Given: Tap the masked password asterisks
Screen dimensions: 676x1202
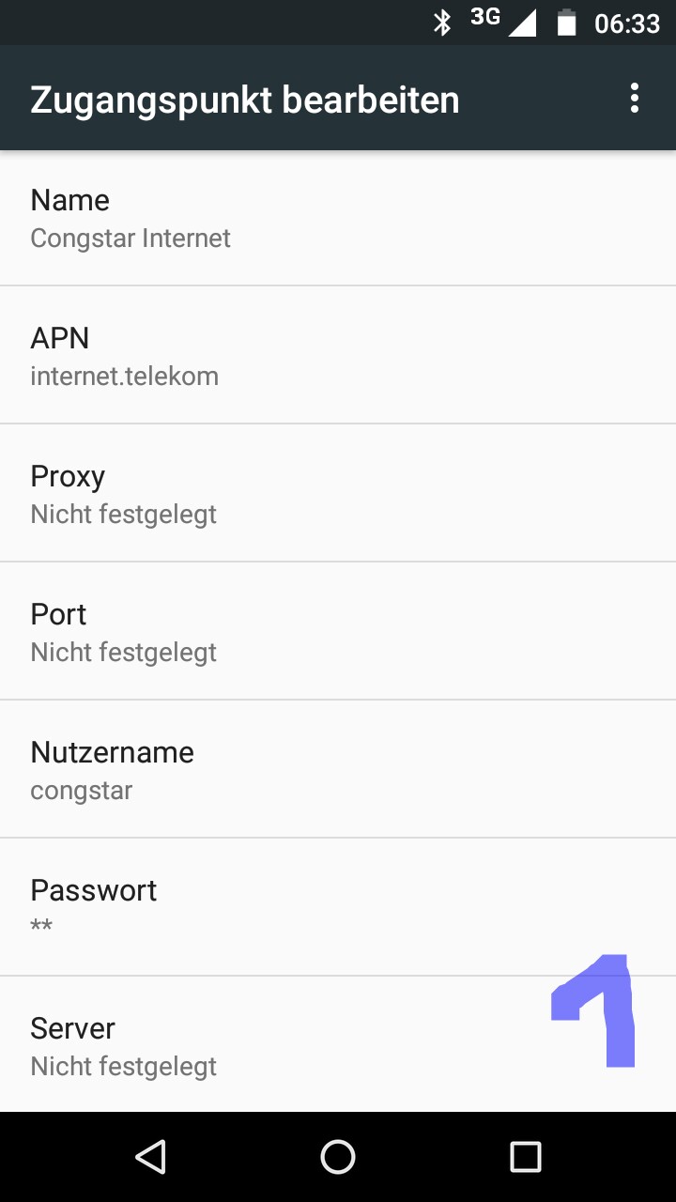Looking at the screenshot, I should [41, 927].
